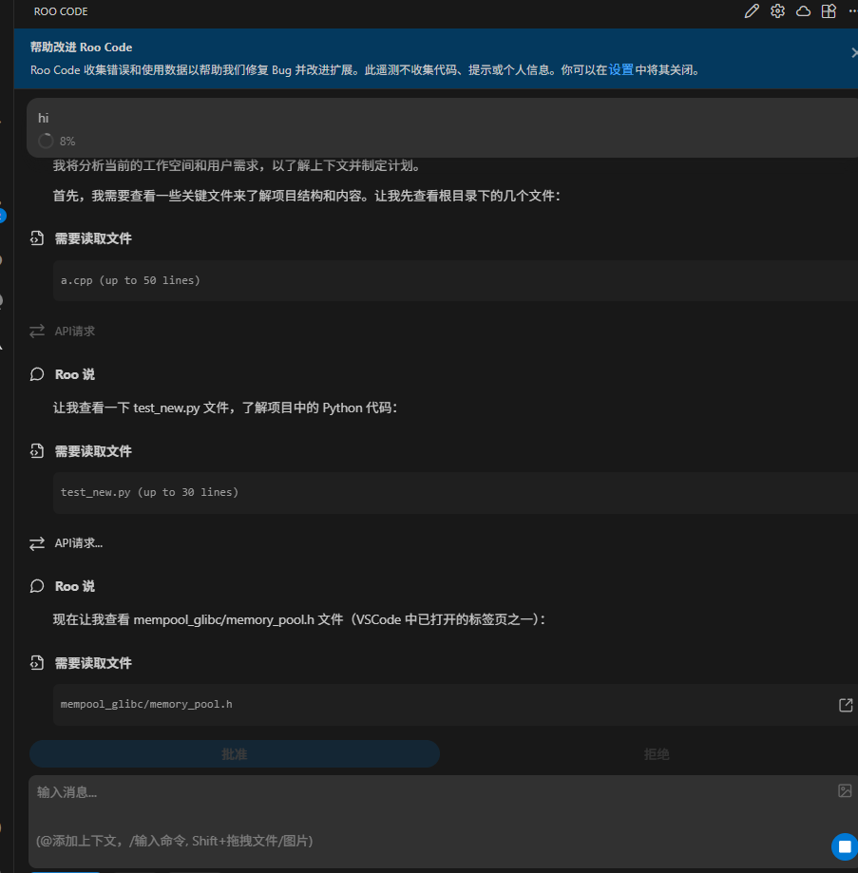Click the 帮助改进 Roo Code banner heading
This screenshot has width=858, height=873.
[x=82, y=47]
